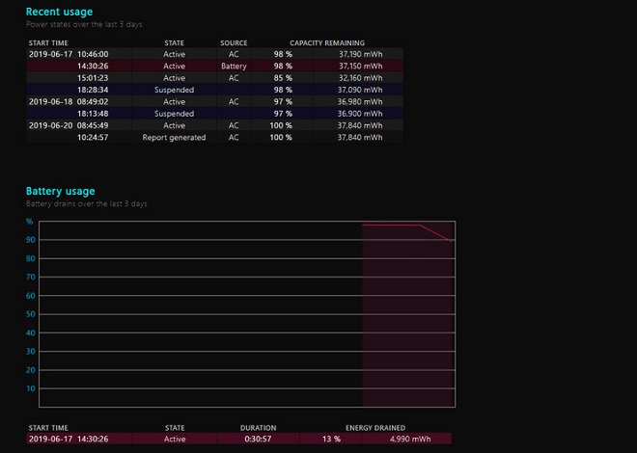The height and width of the screenshot is (453, 637).
Task: Click the 15:01:23 start time entry
Action: tap(93, 77)
